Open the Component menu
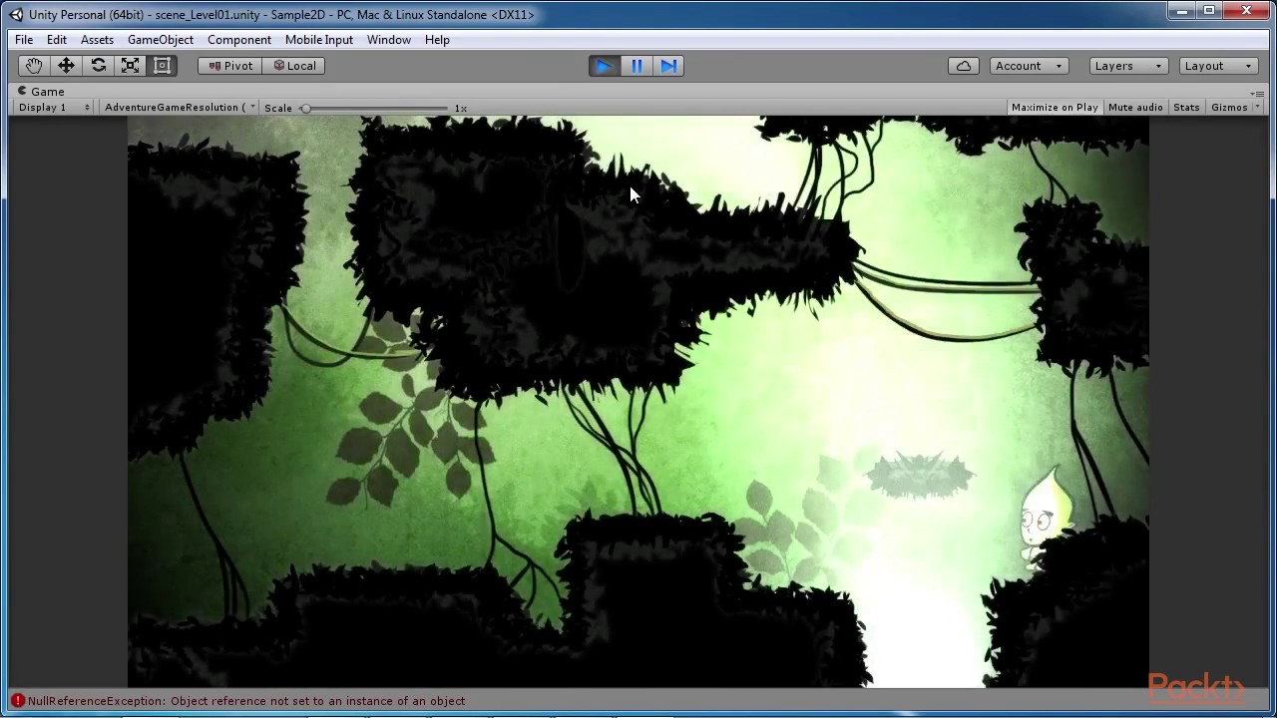Screen dimensions: 1277x718 coord(239,40)
